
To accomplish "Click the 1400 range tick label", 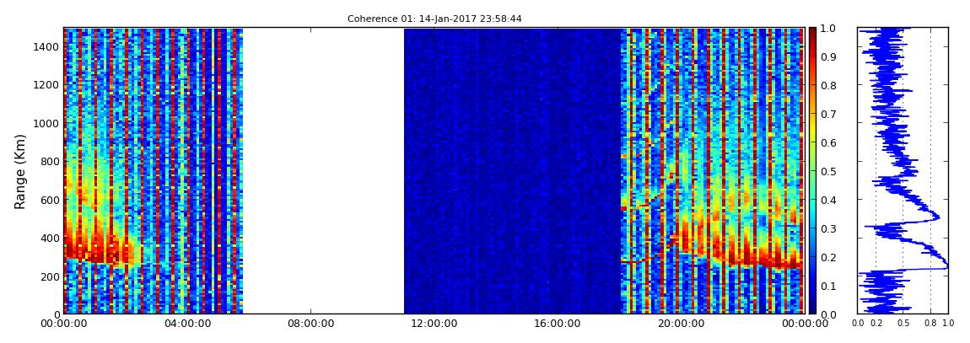I will (x=47, y=46).
